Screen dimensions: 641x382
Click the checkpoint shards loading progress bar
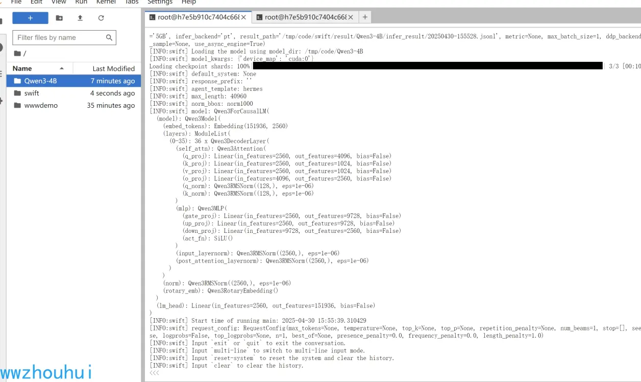428,66
